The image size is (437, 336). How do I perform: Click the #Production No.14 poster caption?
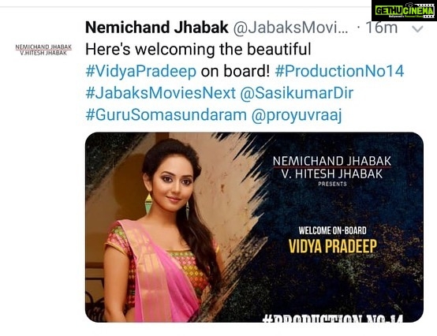pos(333,319)
